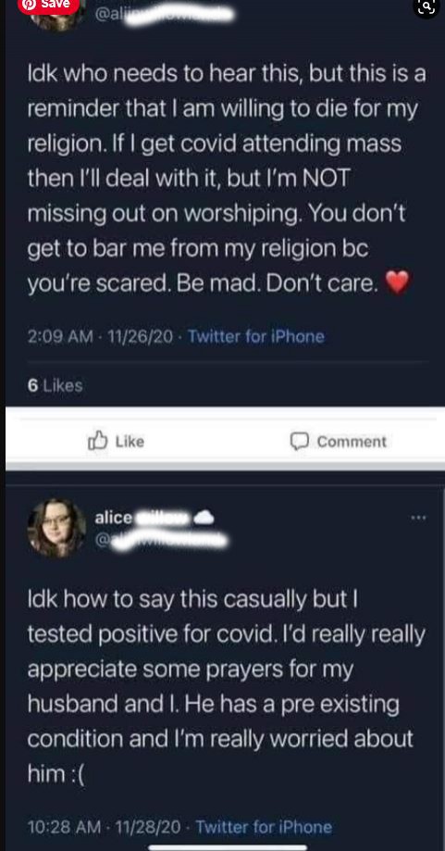Click Twitter for iPhone link in second tweet
The image size is (445, 851).
pos(264,827)
